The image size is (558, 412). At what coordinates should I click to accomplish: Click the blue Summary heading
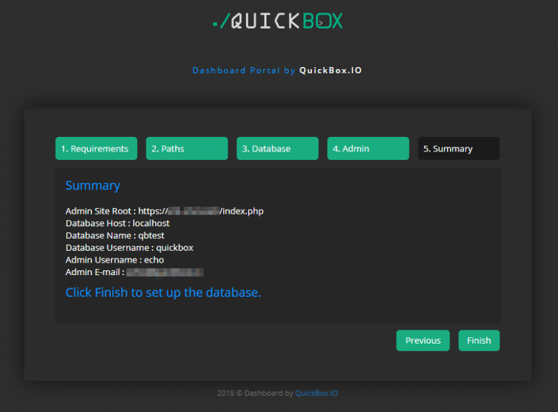93,185
